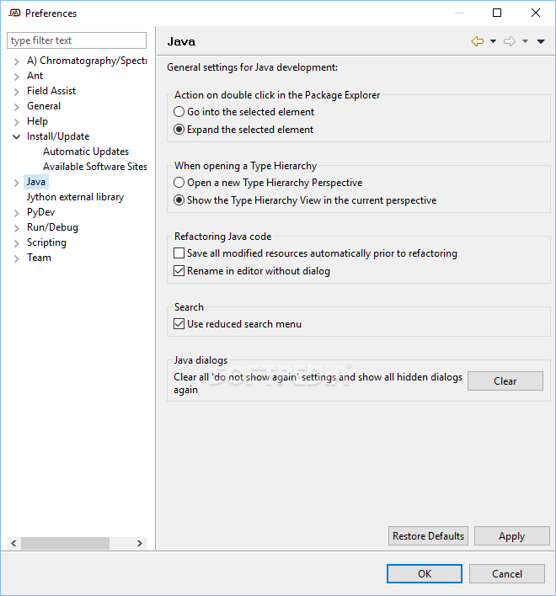Expand the Help preferences node
This screenshot has height=596, width=556.
(16, 122)
